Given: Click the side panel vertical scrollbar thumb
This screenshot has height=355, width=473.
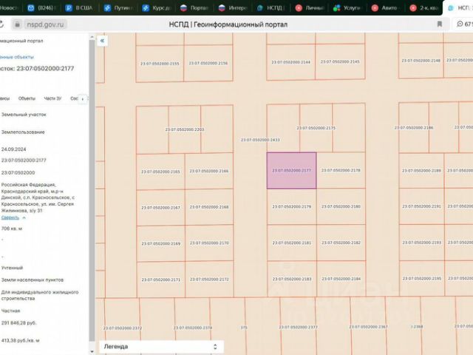Looking at the screenshot, I should (x=92, y=190).
